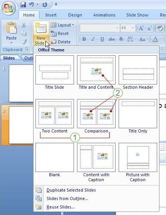Screen dimensions: 166x215
Task: Increase font size with Grow Font
Action: 141,28
